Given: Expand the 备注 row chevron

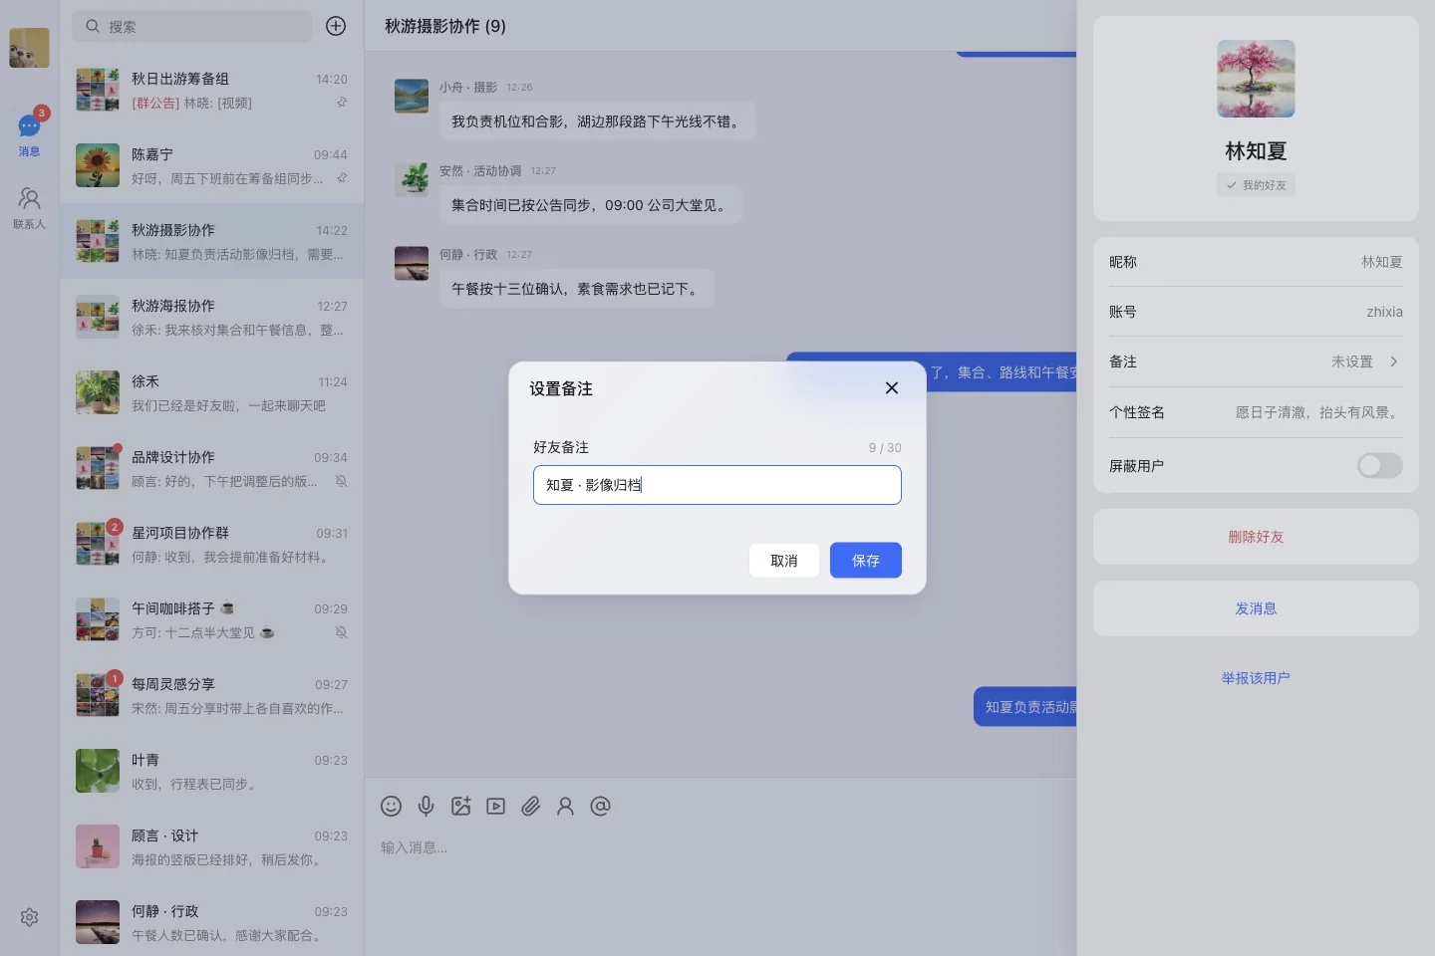Looking at the screenshot, I should [1393, 361].
